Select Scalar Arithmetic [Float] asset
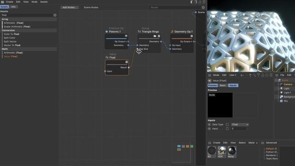Image resolution: width=295 pixels, height=166 pixels. tap(17, 27)
